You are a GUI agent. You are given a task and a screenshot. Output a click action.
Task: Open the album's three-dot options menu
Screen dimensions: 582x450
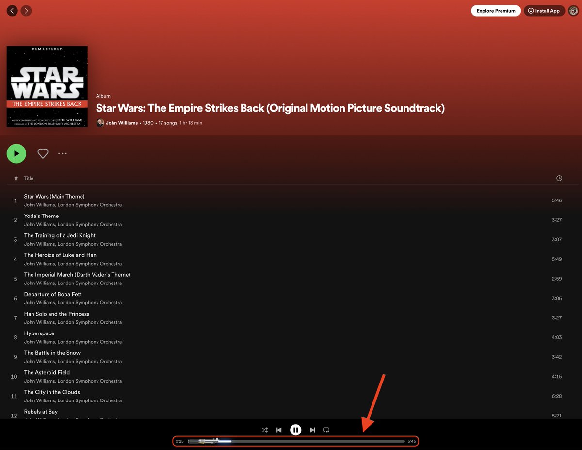click(x=62, y=153)
